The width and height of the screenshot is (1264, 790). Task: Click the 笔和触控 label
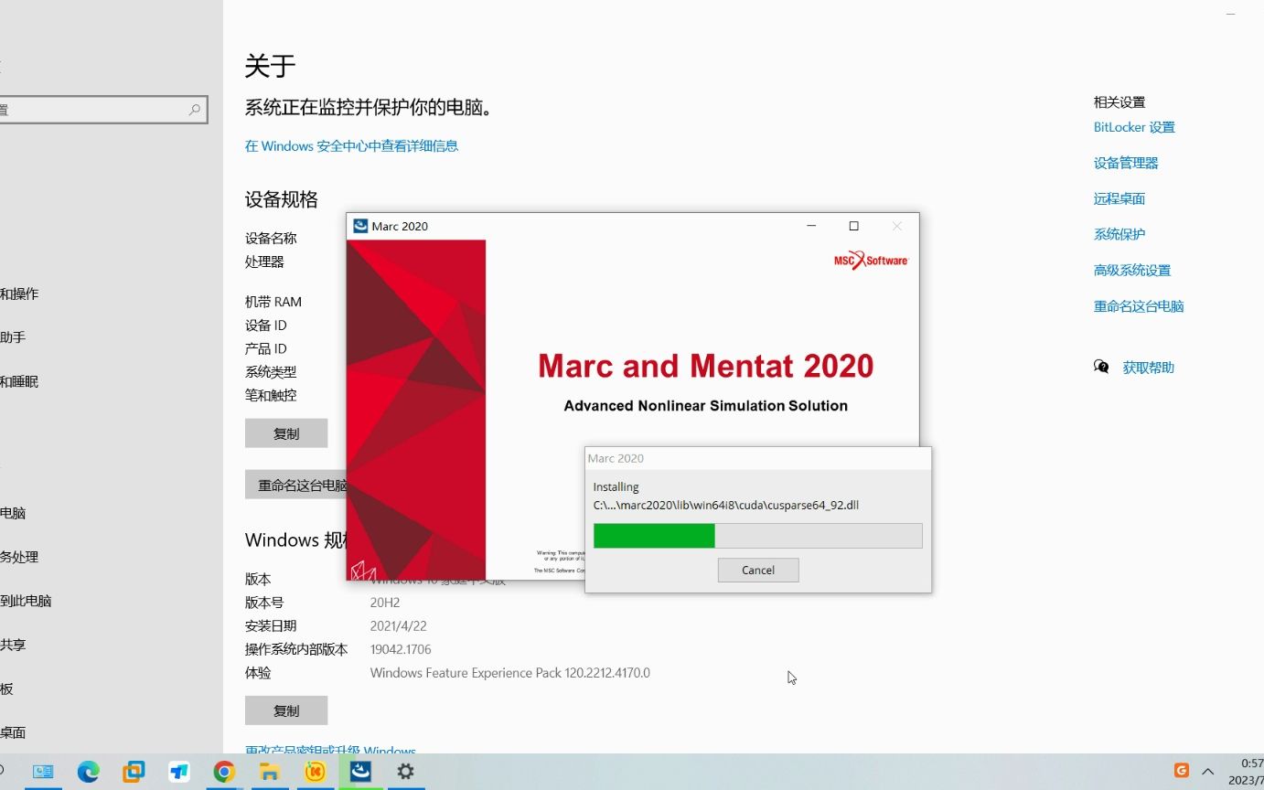[271, 396]
